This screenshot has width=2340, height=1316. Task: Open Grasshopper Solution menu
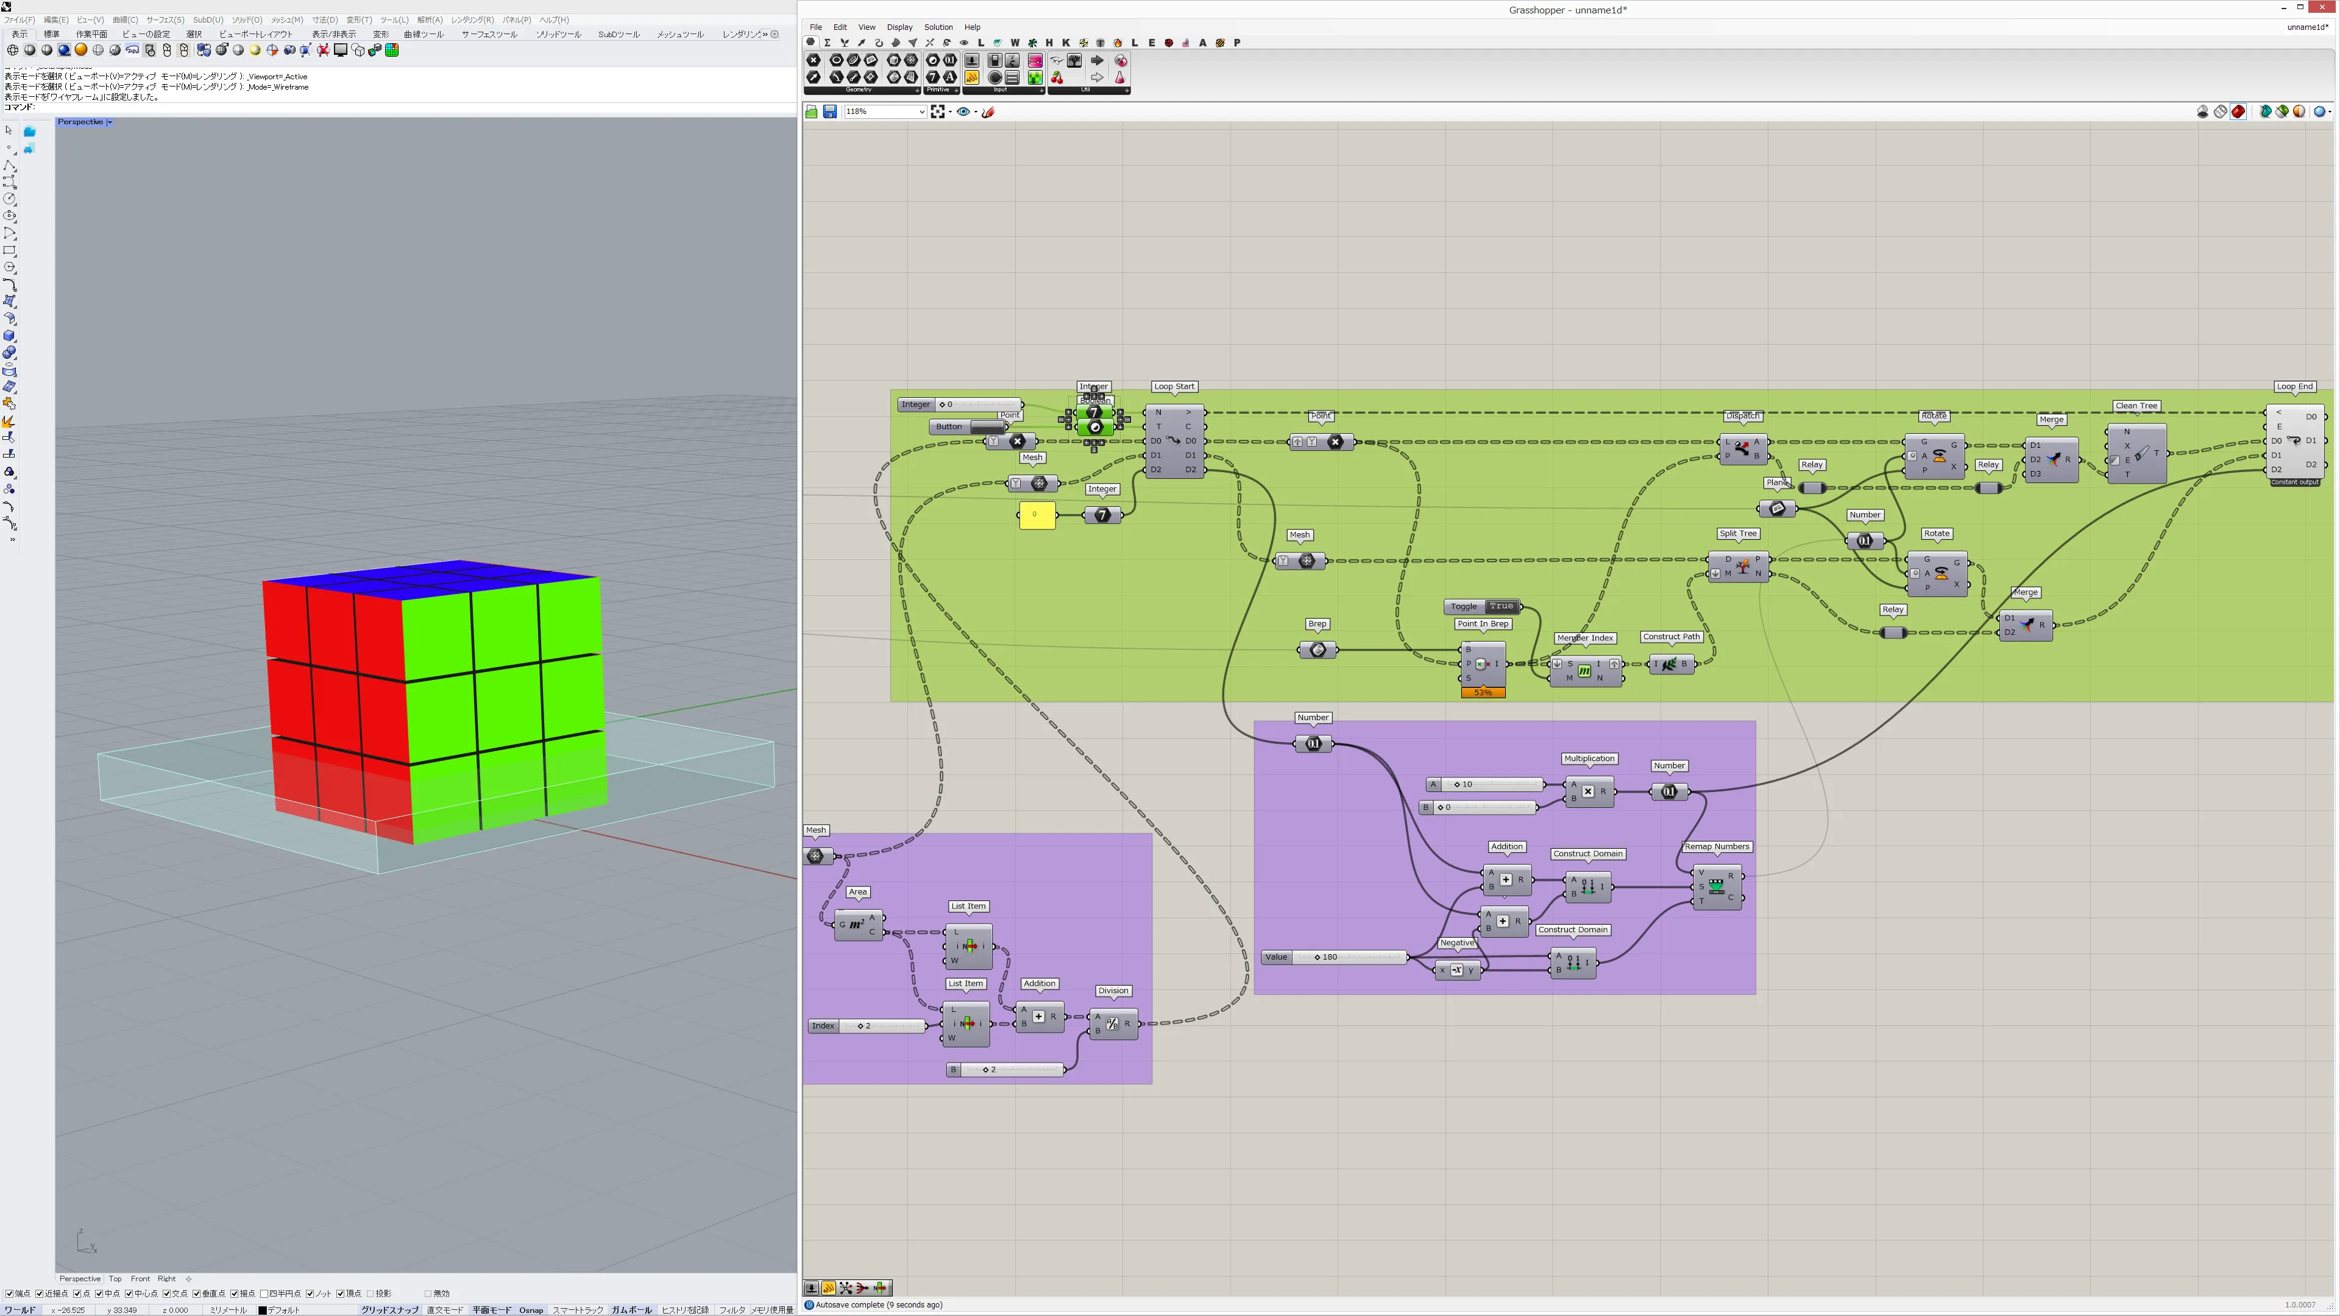pyautogui.click(x=938, y=27)
